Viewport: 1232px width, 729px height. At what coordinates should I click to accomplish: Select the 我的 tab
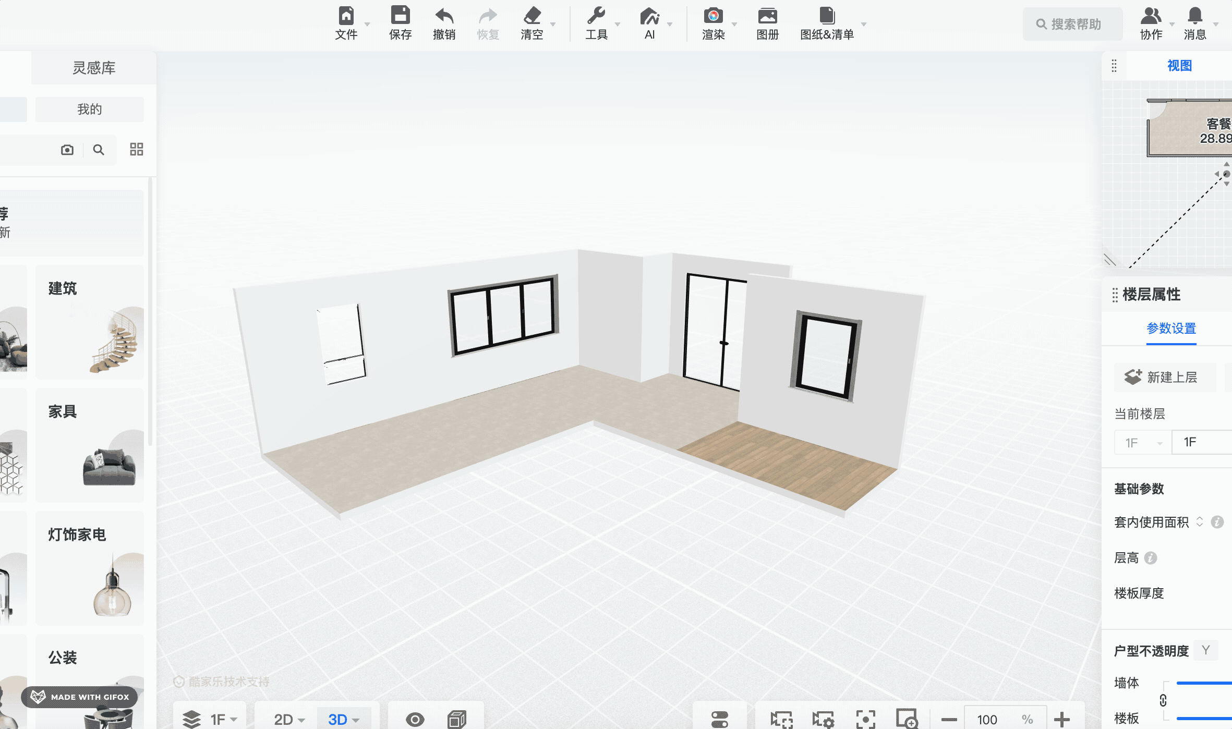pyautogui.click(x=90, y=109)
